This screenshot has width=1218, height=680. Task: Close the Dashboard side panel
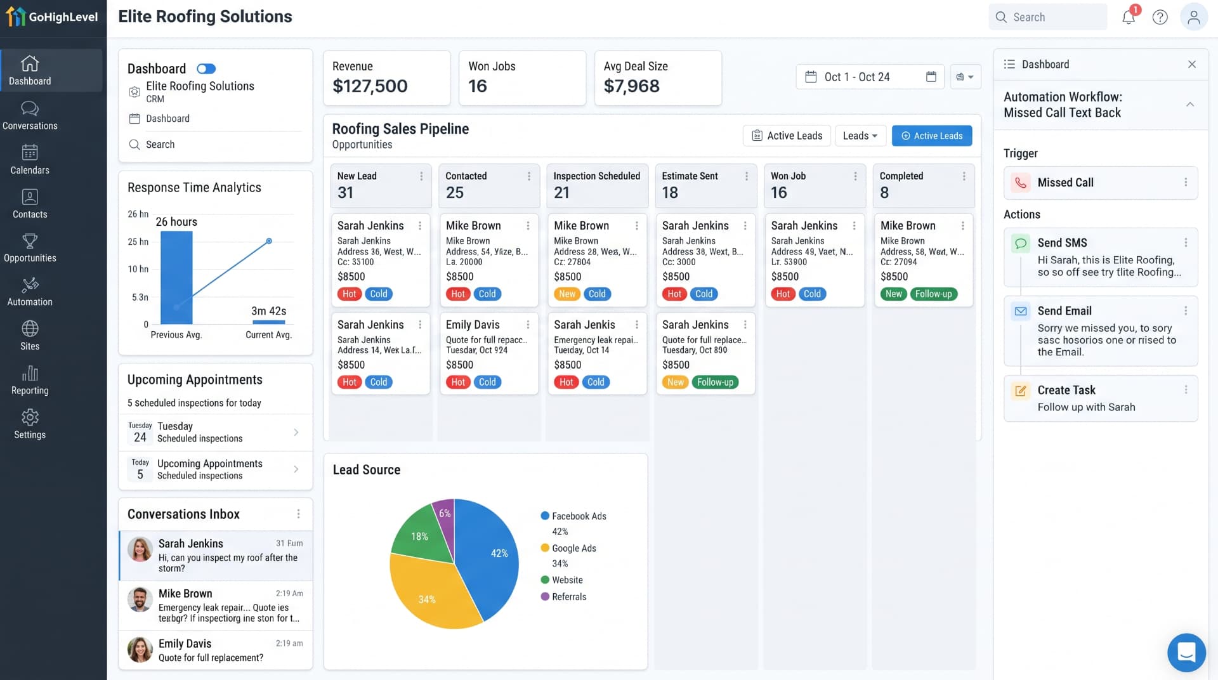[x=1192, y=64]
